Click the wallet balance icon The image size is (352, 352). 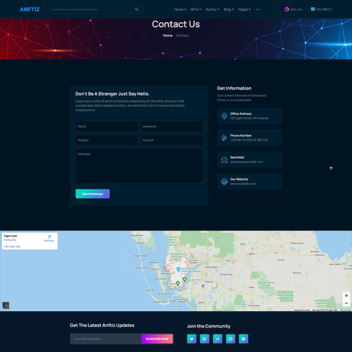click(x=313, y=9)
